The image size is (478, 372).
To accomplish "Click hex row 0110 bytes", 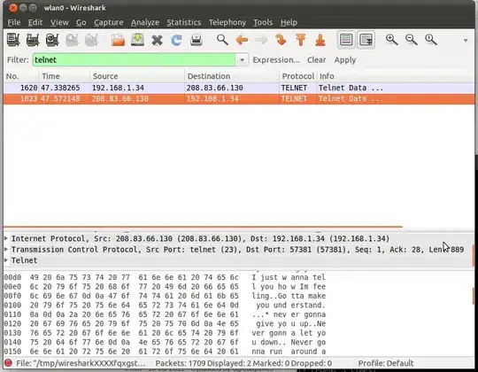I will pos(135,314).
